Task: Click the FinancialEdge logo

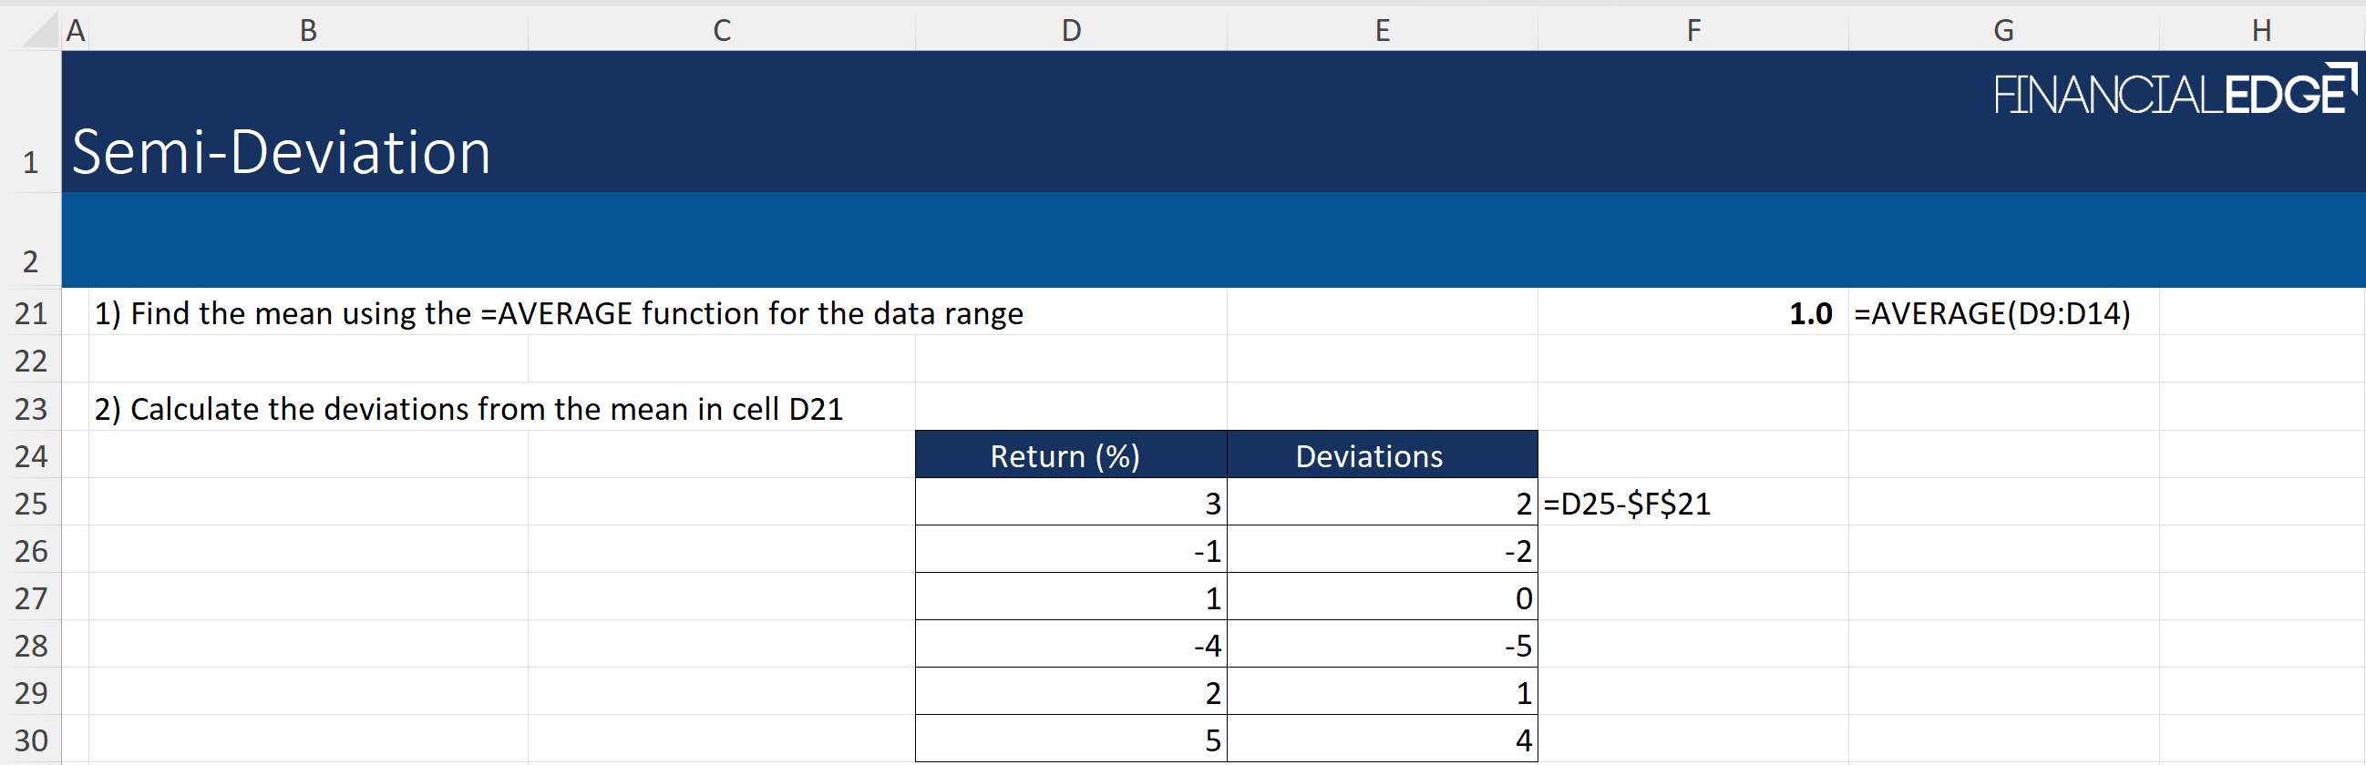Action: coord(2173,92)
